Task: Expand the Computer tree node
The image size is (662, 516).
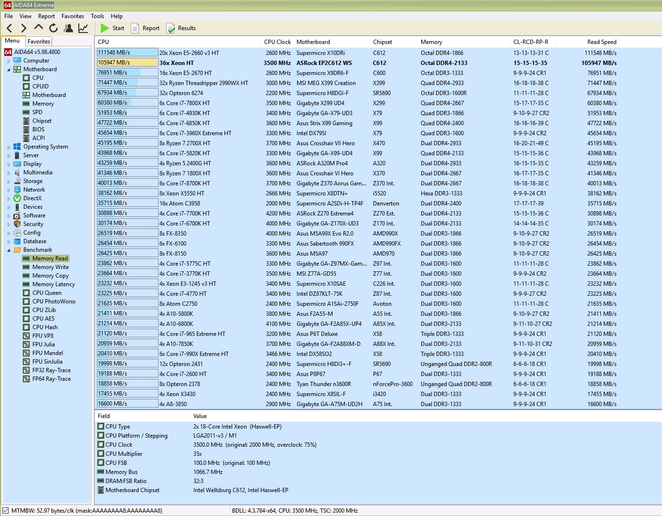Action: 9,61
